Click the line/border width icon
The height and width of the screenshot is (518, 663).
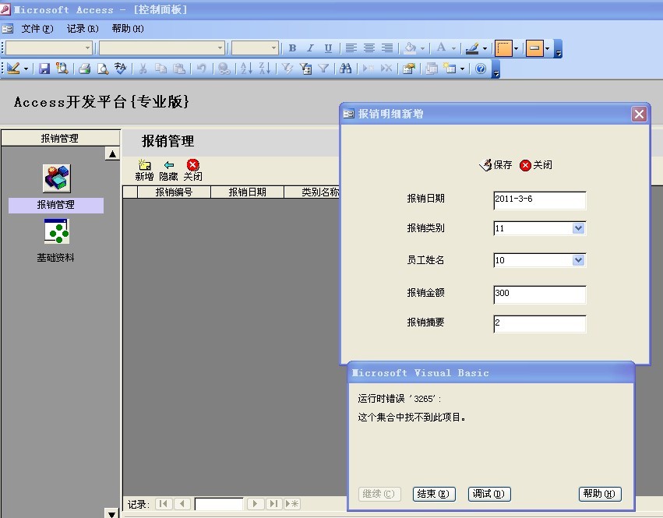coord(503,48)
